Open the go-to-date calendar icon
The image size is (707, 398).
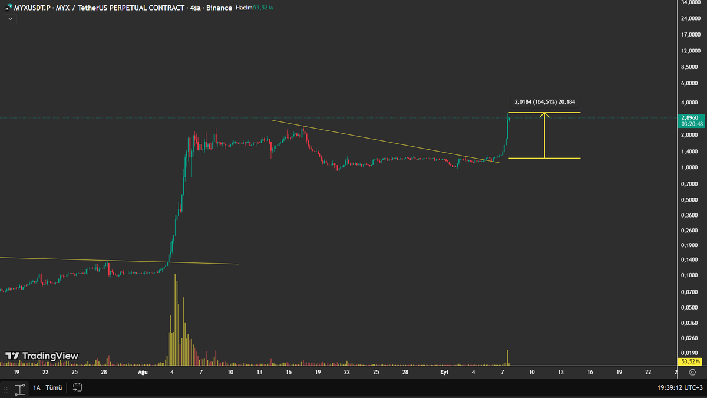[77, 387]
